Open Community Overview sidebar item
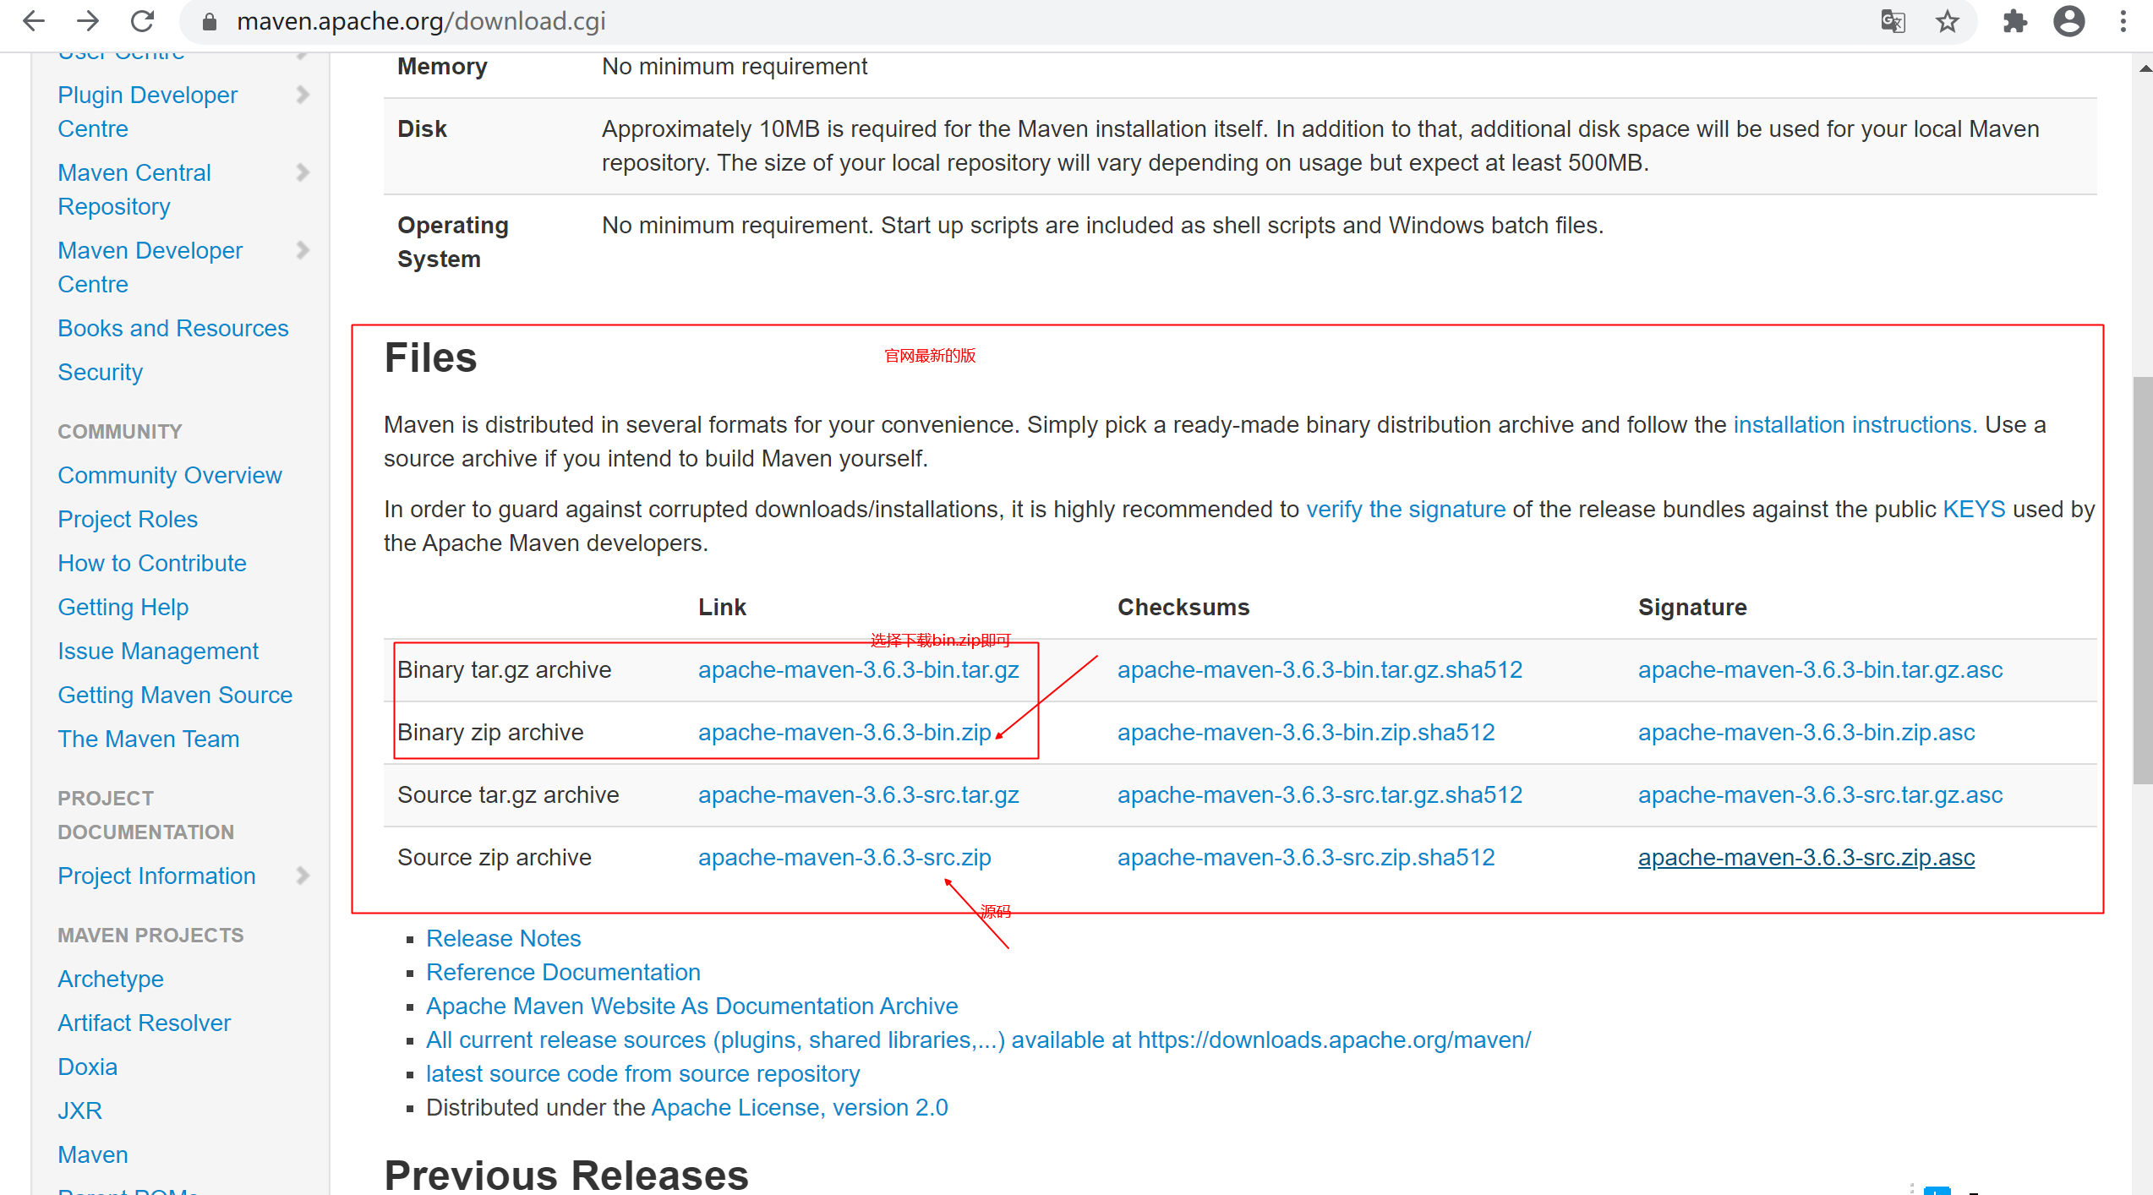The height and width of the screenshot is (1195, 2153). pyautogui.click(x=169, y=475)
